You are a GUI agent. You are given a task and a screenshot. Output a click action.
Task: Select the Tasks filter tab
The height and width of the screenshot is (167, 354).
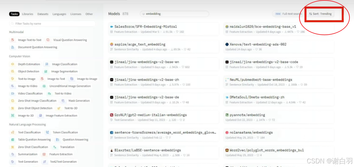(x=14, y=14)
